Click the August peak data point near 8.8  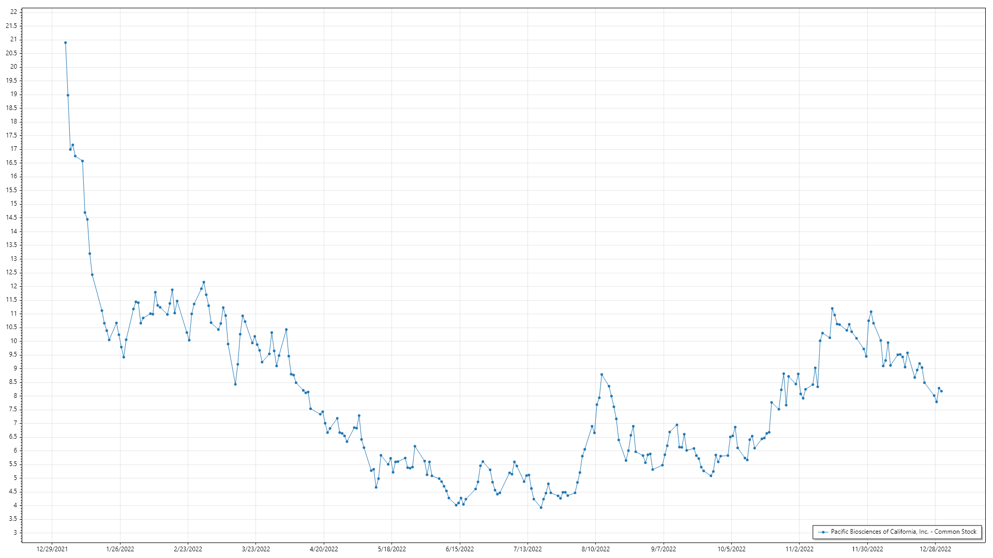click(601, 375)
